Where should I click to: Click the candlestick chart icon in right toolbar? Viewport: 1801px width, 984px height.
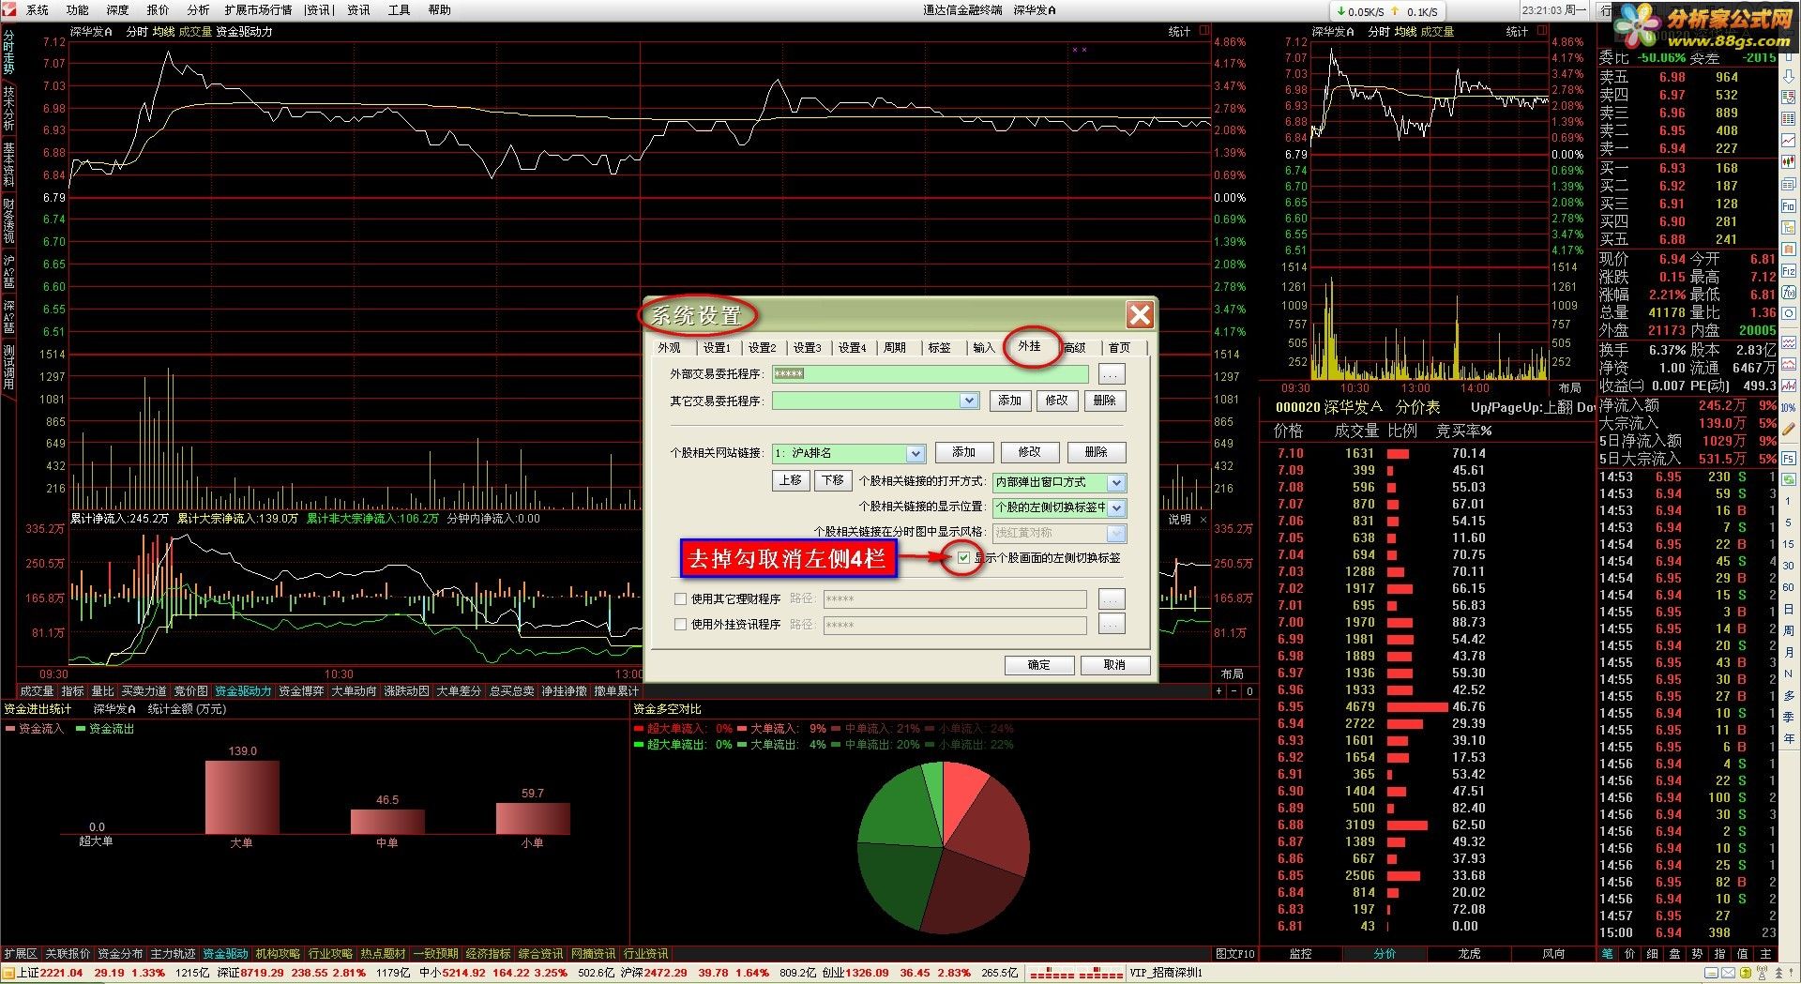pos(1789,160)
